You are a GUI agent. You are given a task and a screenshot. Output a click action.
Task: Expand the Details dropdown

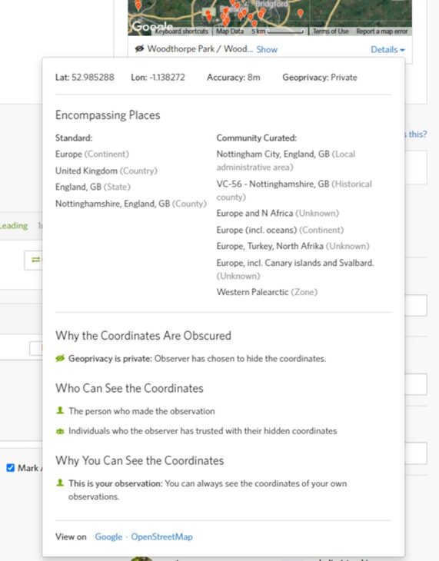[387, 49]
